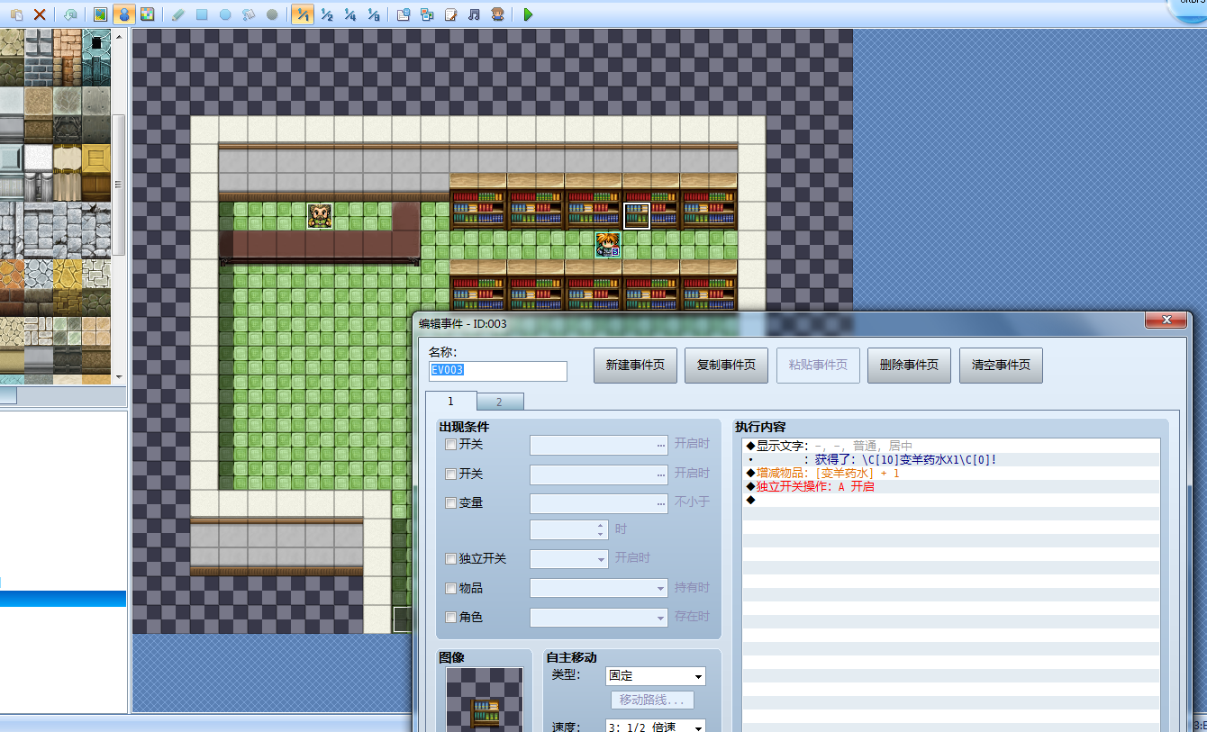This screenshot has width=1207, height=732.
Task: Open the sound test music note icon
Action: click(x=474, y=14)
